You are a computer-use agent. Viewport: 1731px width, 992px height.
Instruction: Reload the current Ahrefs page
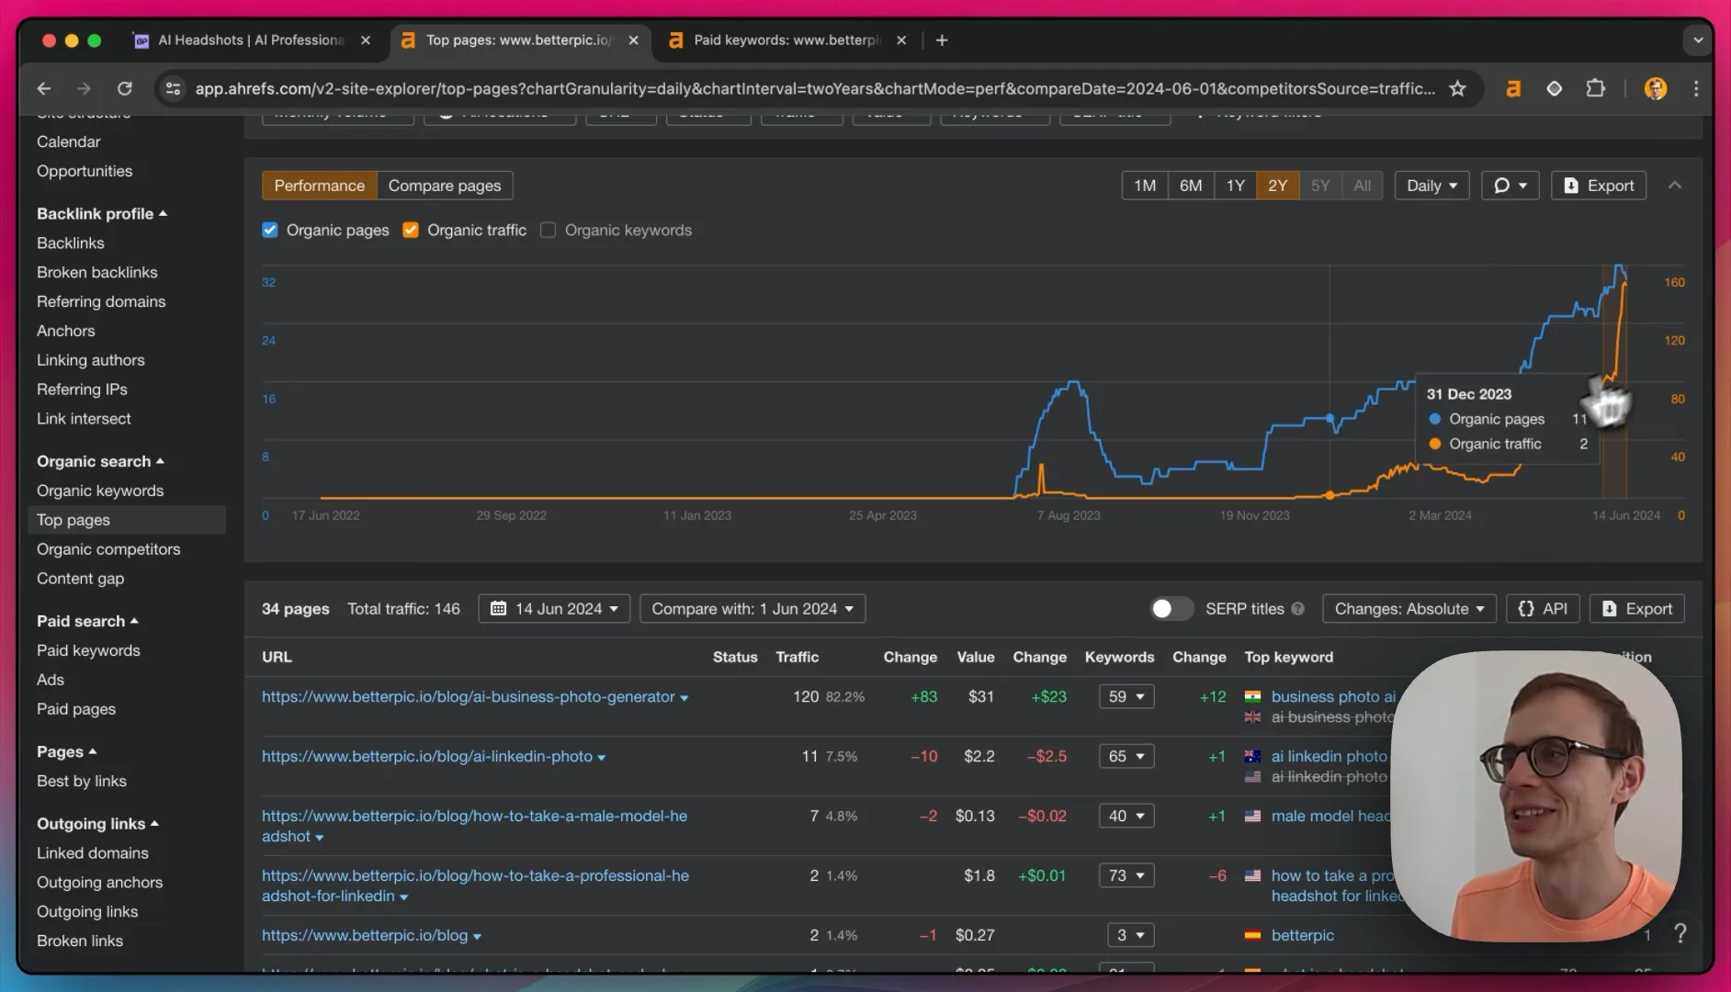point(125,88)
